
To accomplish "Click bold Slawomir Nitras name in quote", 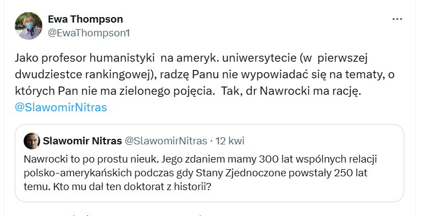I will (x=82, y=141).
